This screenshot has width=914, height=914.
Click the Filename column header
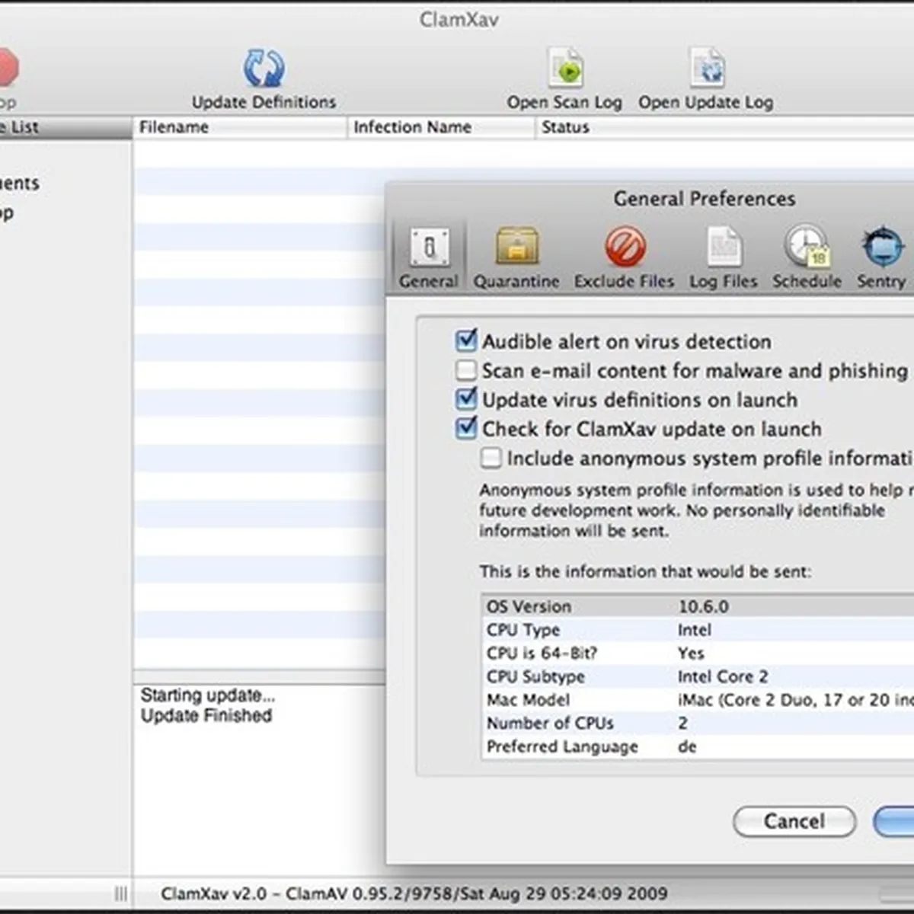pyautogui.click(x=240, y=127)
